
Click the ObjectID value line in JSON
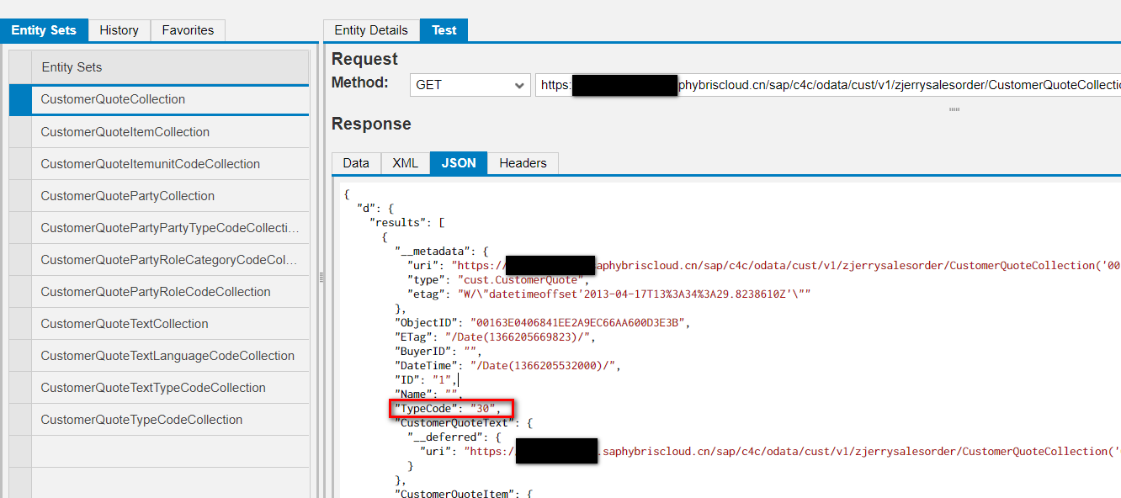543,322
